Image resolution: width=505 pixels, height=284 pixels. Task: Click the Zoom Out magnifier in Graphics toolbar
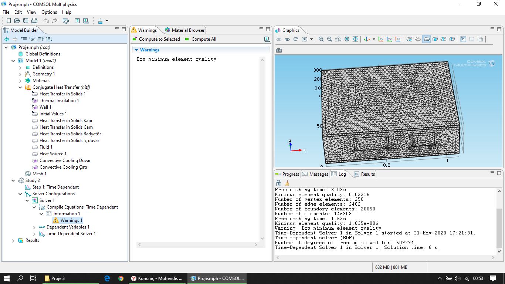tap(329, 39)
